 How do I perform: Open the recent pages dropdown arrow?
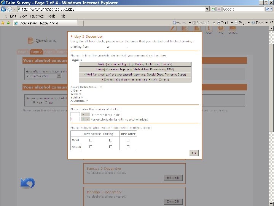14,9
